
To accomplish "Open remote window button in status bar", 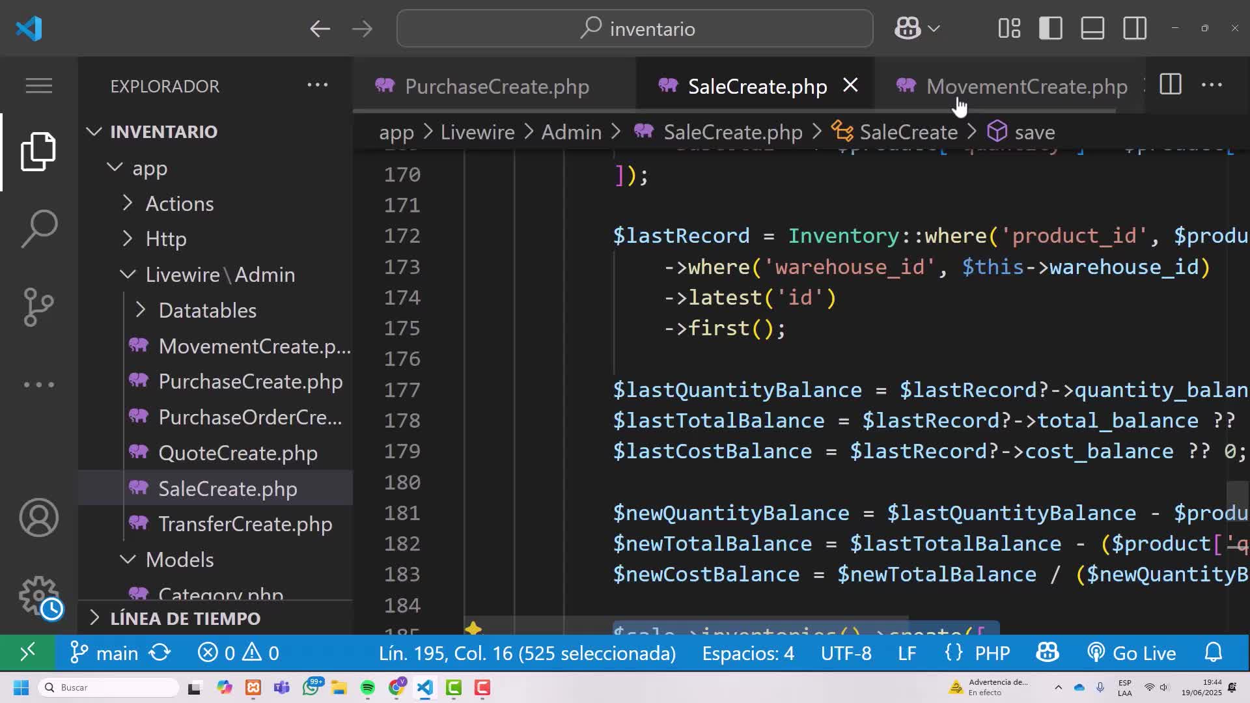I will [27, 652].
